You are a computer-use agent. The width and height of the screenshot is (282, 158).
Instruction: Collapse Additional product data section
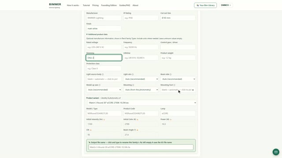click(x=97, y=34)
